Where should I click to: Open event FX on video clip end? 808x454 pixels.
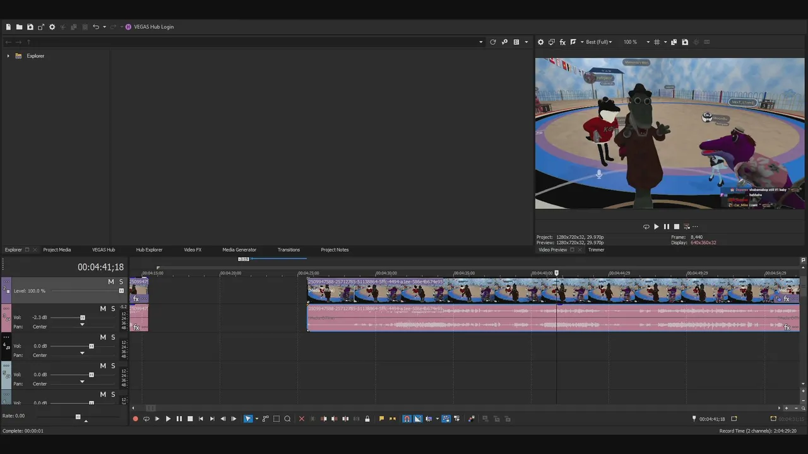coord(787,300)
